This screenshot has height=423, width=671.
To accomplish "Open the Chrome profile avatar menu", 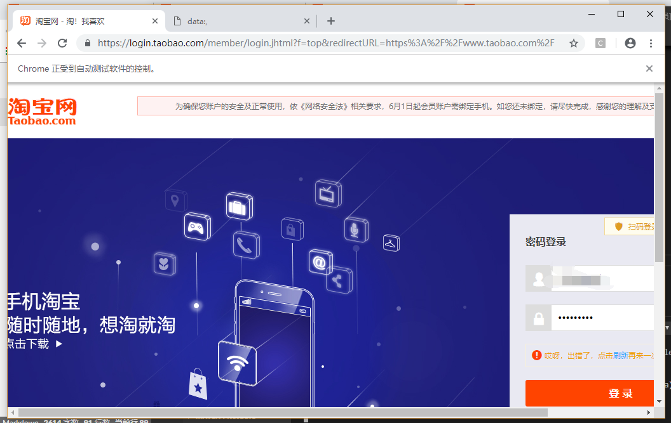I will pos(630,43).
